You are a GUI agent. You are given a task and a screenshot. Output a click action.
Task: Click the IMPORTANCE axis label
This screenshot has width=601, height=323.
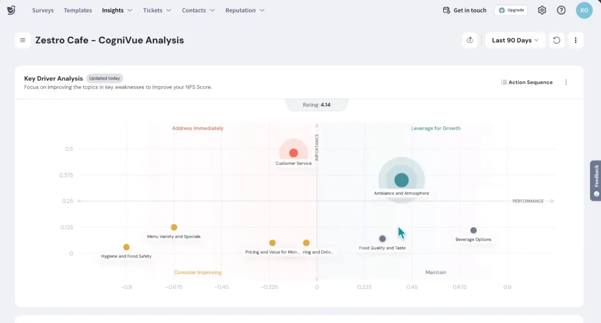click(317, 147)
